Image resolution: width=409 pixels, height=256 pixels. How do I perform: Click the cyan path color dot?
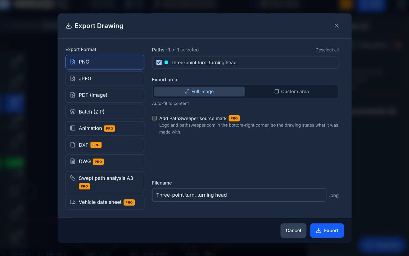166,62
